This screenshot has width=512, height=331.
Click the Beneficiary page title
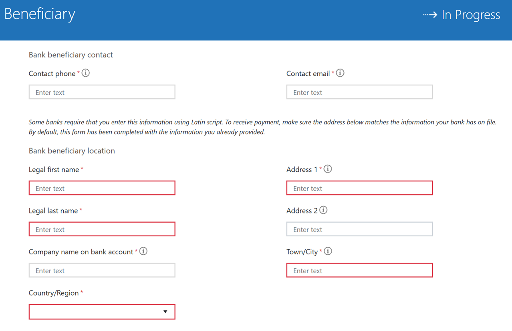[40, 14]
